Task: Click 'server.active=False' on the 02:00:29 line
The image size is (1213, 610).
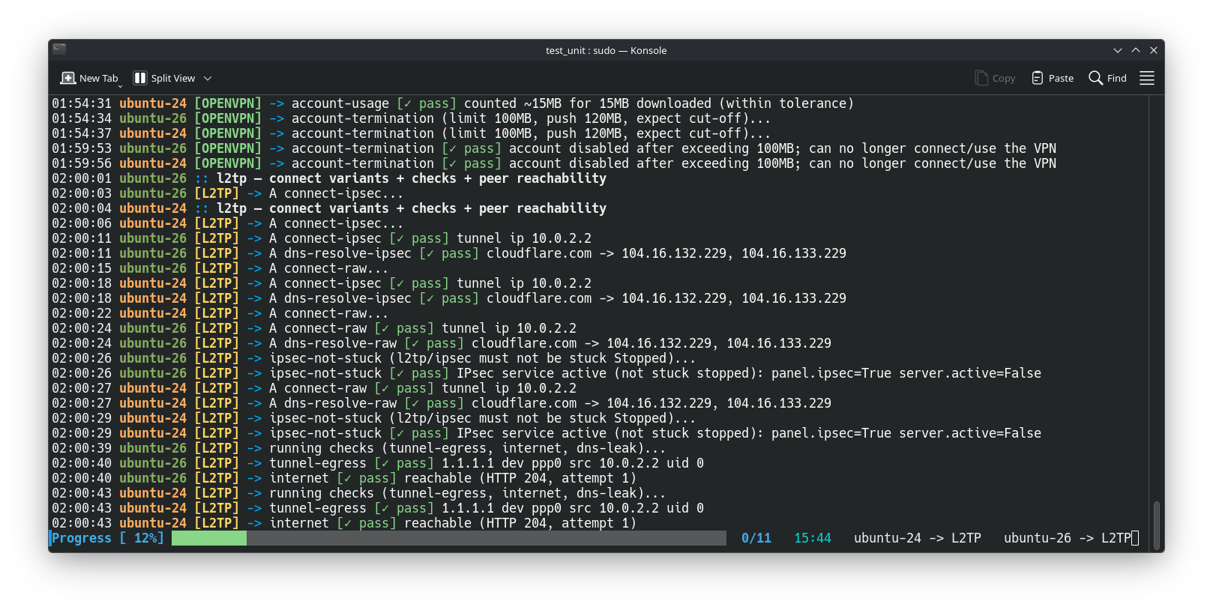Action: click(970, 433)
